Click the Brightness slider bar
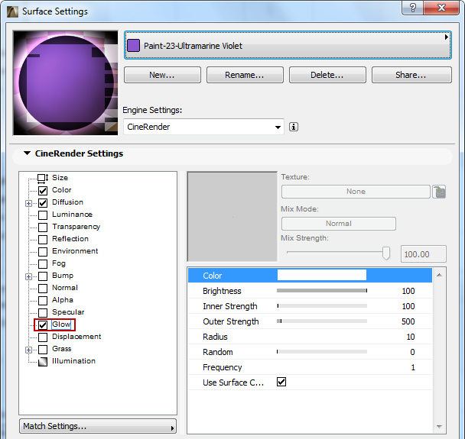 pos(322,291)
